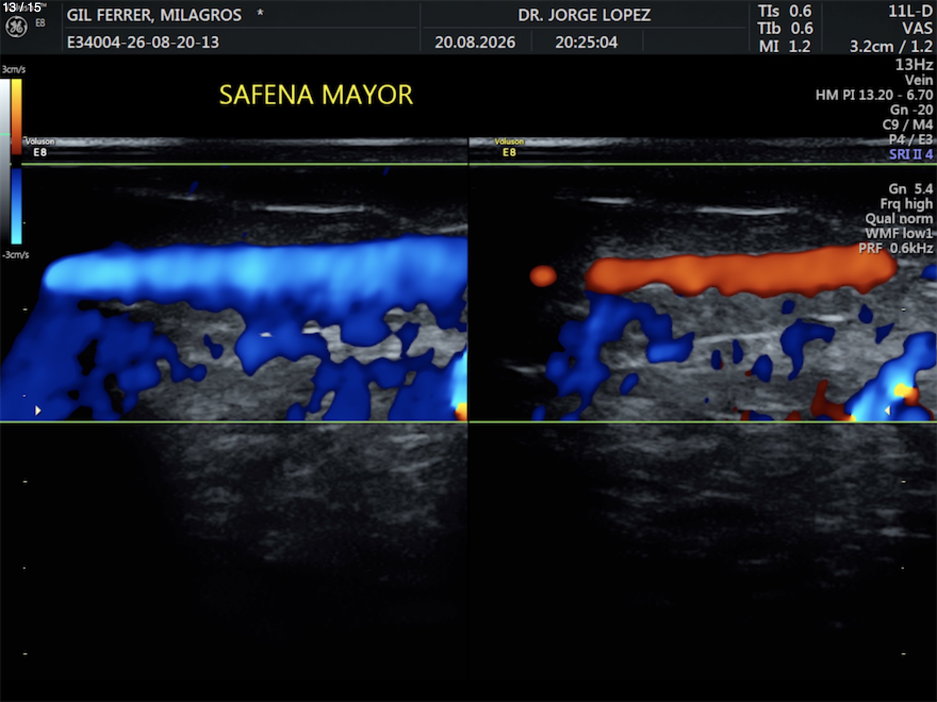Click the 13 / 15 image counter
Image resolution: width=937 pixels, height=702 pixels.
click(22, 7)
